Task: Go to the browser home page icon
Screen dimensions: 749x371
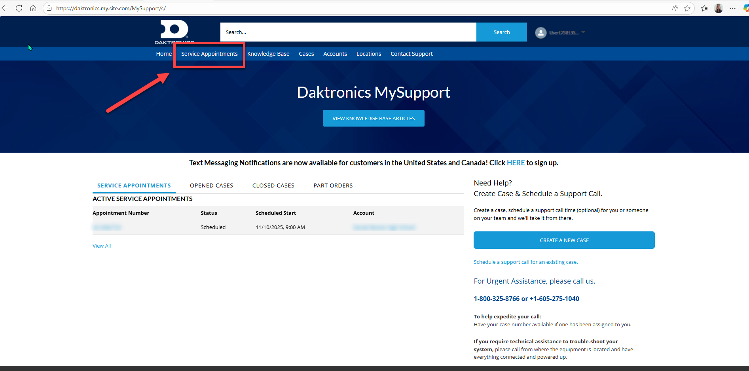Action: coord(33,8)
